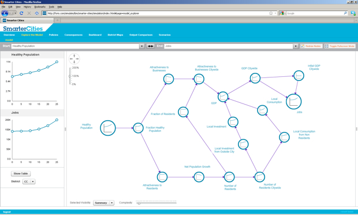Viewport: 358px width, 215px height.
Task: Click the Healthy Population node circle
Action: [108, 128]
